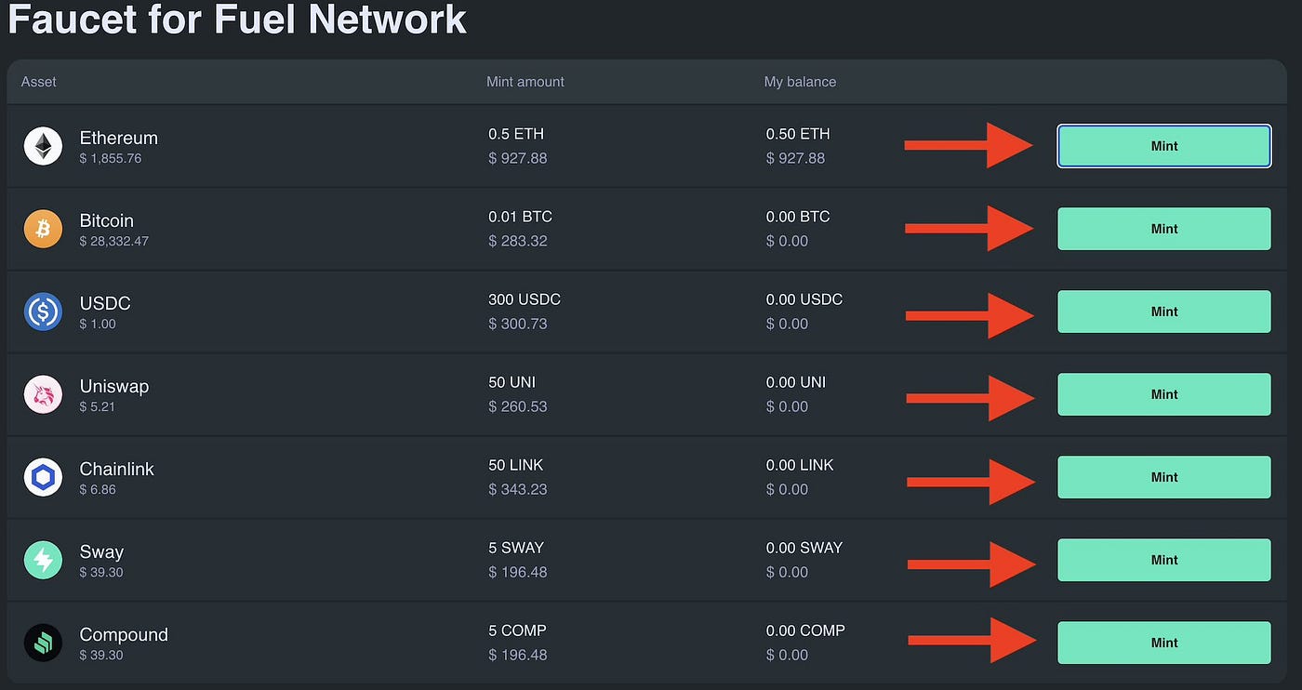Screen dimensions: 1302x690
Task: Click the 0.50 ETH balance value
Action: [x=798, y=134]
